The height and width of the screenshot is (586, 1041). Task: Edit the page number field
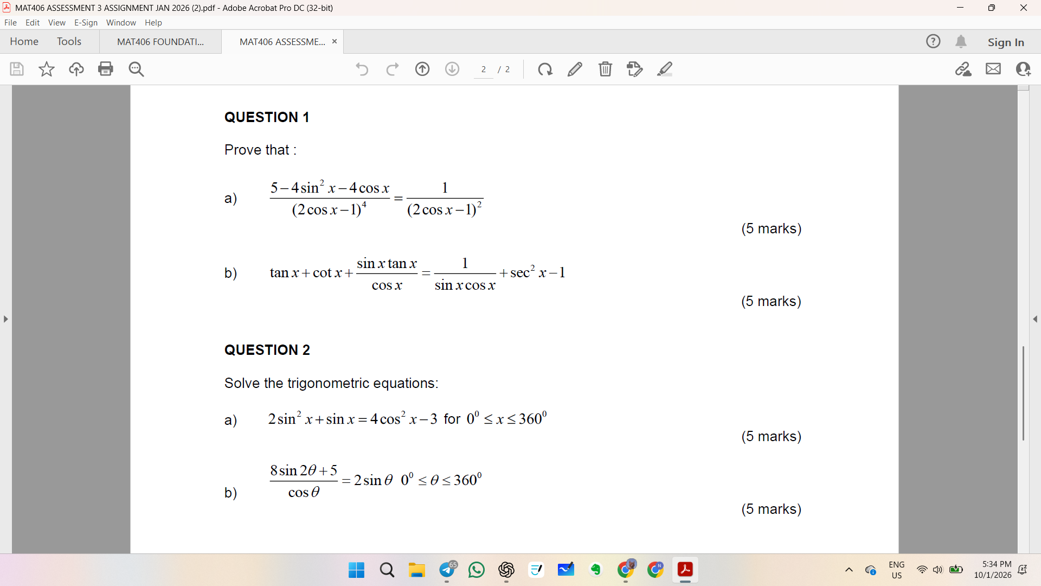click(x=484, y=69)
